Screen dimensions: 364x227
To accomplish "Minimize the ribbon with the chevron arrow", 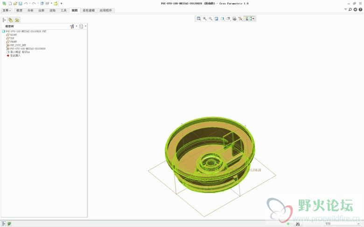I will 345,9.
